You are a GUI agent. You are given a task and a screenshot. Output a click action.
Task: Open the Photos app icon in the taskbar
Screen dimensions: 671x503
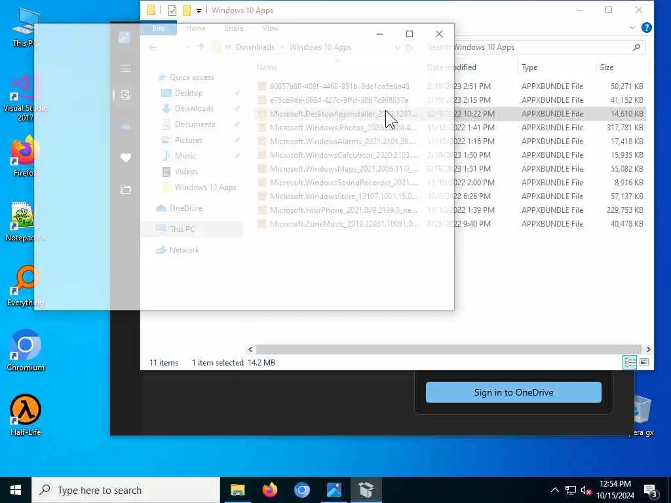coord(334,490)
